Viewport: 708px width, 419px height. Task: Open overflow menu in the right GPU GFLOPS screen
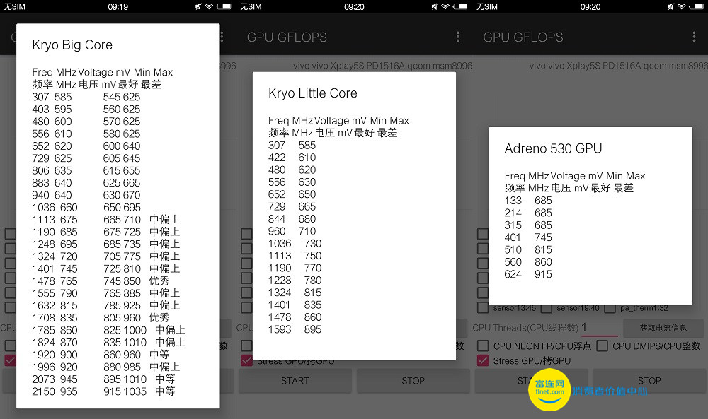pyautogui.click(x=694, y=37)
